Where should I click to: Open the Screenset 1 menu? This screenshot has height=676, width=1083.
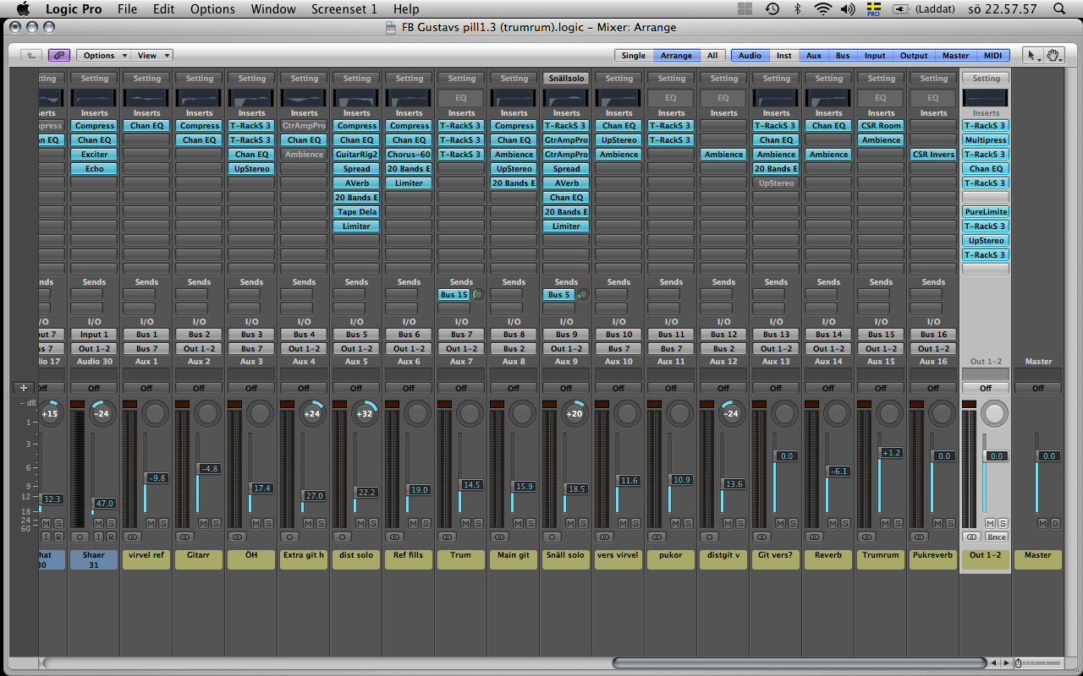click(x=344, y=8)
